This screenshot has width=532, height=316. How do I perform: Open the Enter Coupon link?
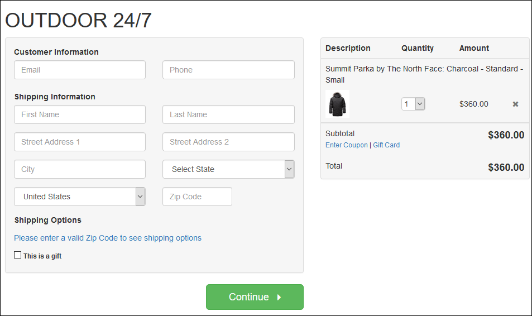[x=347, y=145]
